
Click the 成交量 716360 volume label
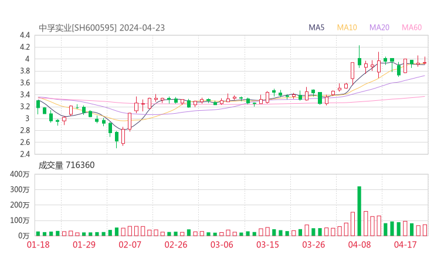click(x=66, y=165)
